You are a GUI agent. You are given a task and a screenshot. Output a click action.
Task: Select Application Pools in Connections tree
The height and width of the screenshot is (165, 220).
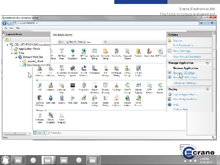(x=29, y=49)
